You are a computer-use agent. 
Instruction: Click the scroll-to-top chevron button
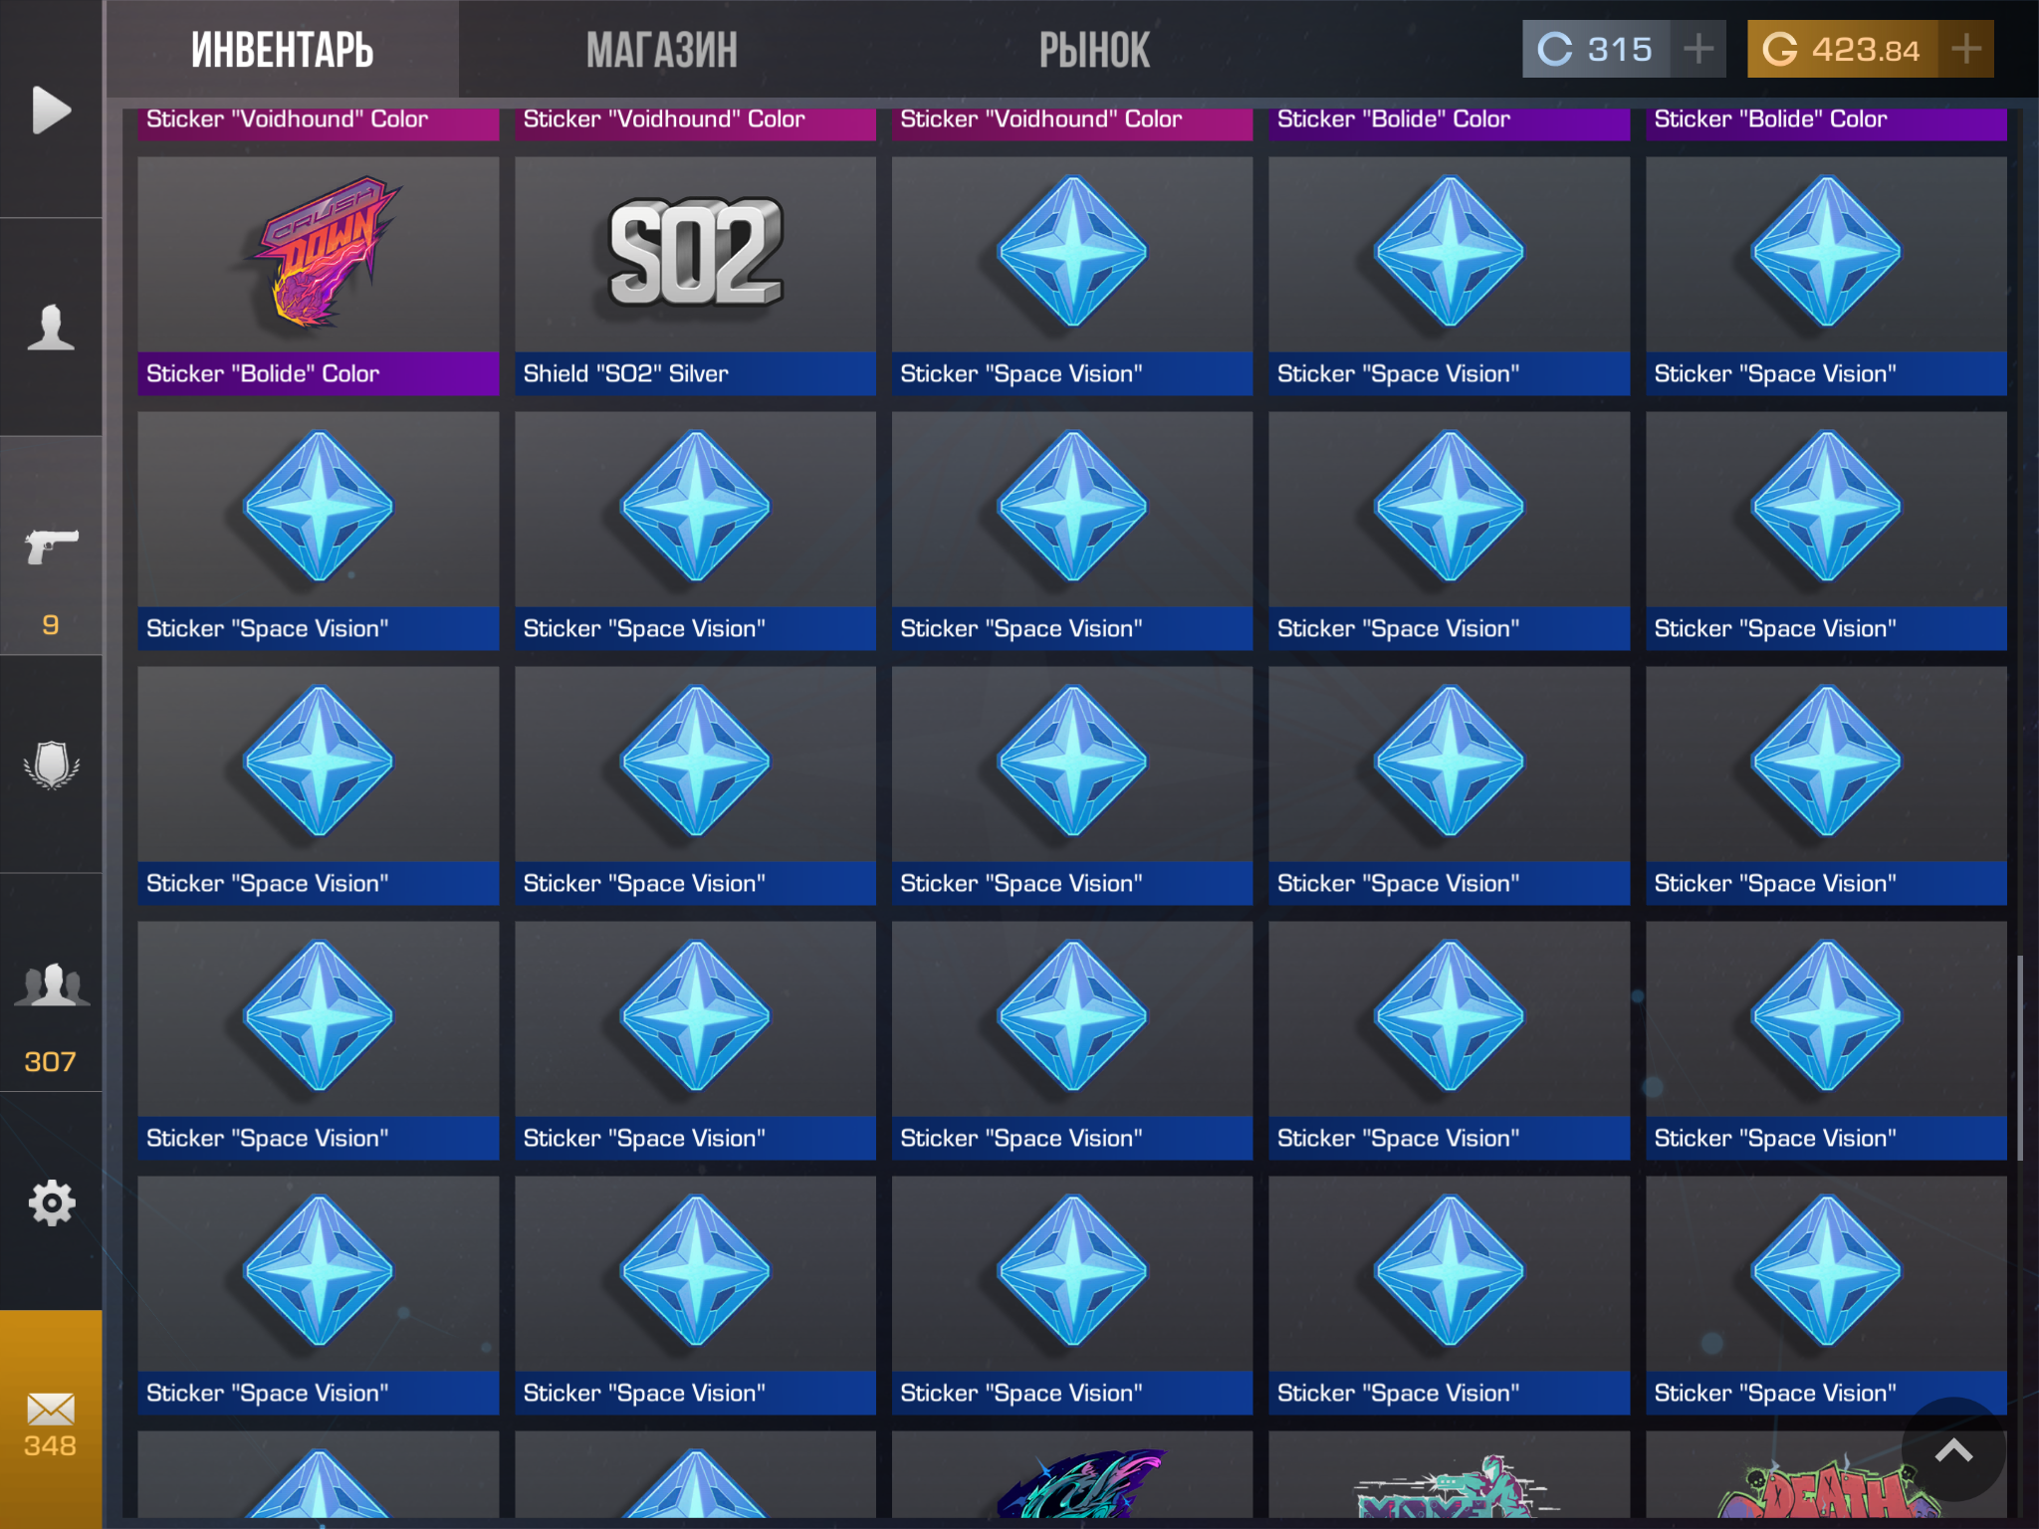(x=1953, y=1450)
